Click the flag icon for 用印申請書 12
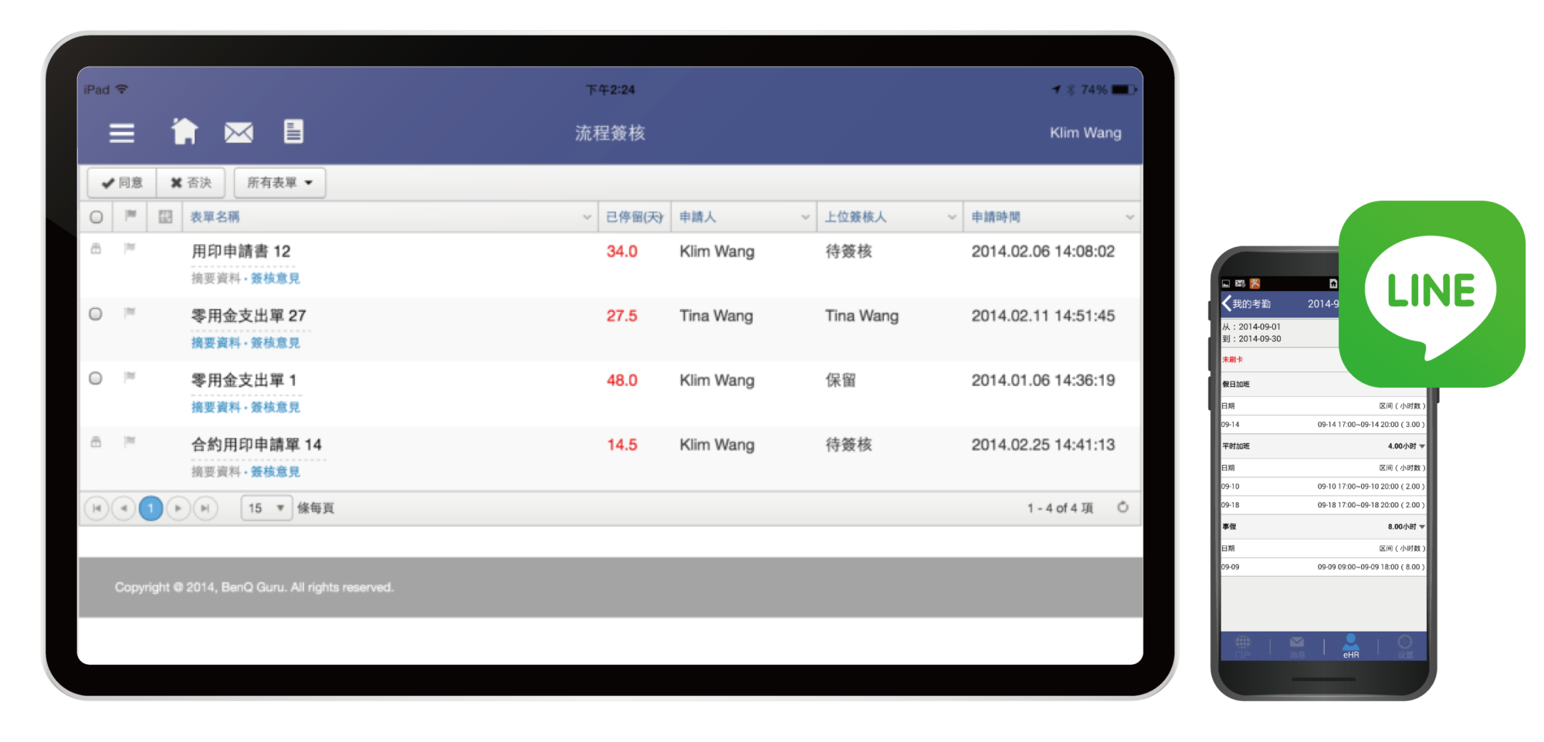1544x742 pixels. click(x=130, y=248)
